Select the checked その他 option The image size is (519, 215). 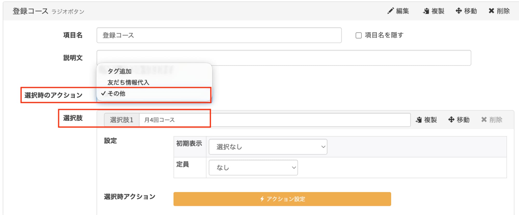click(x=116, y=94)
